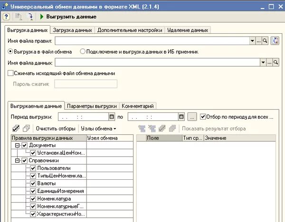Viewport: 285px width, 222px height.
Task: Uncheck the Номенклатура rule
Action: 33,199
